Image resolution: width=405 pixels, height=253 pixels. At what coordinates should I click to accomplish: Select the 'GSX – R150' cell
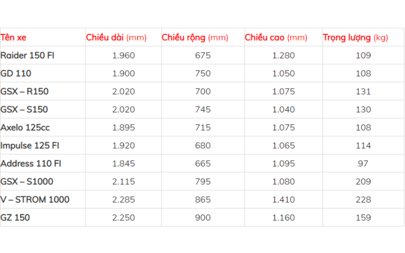25,92
